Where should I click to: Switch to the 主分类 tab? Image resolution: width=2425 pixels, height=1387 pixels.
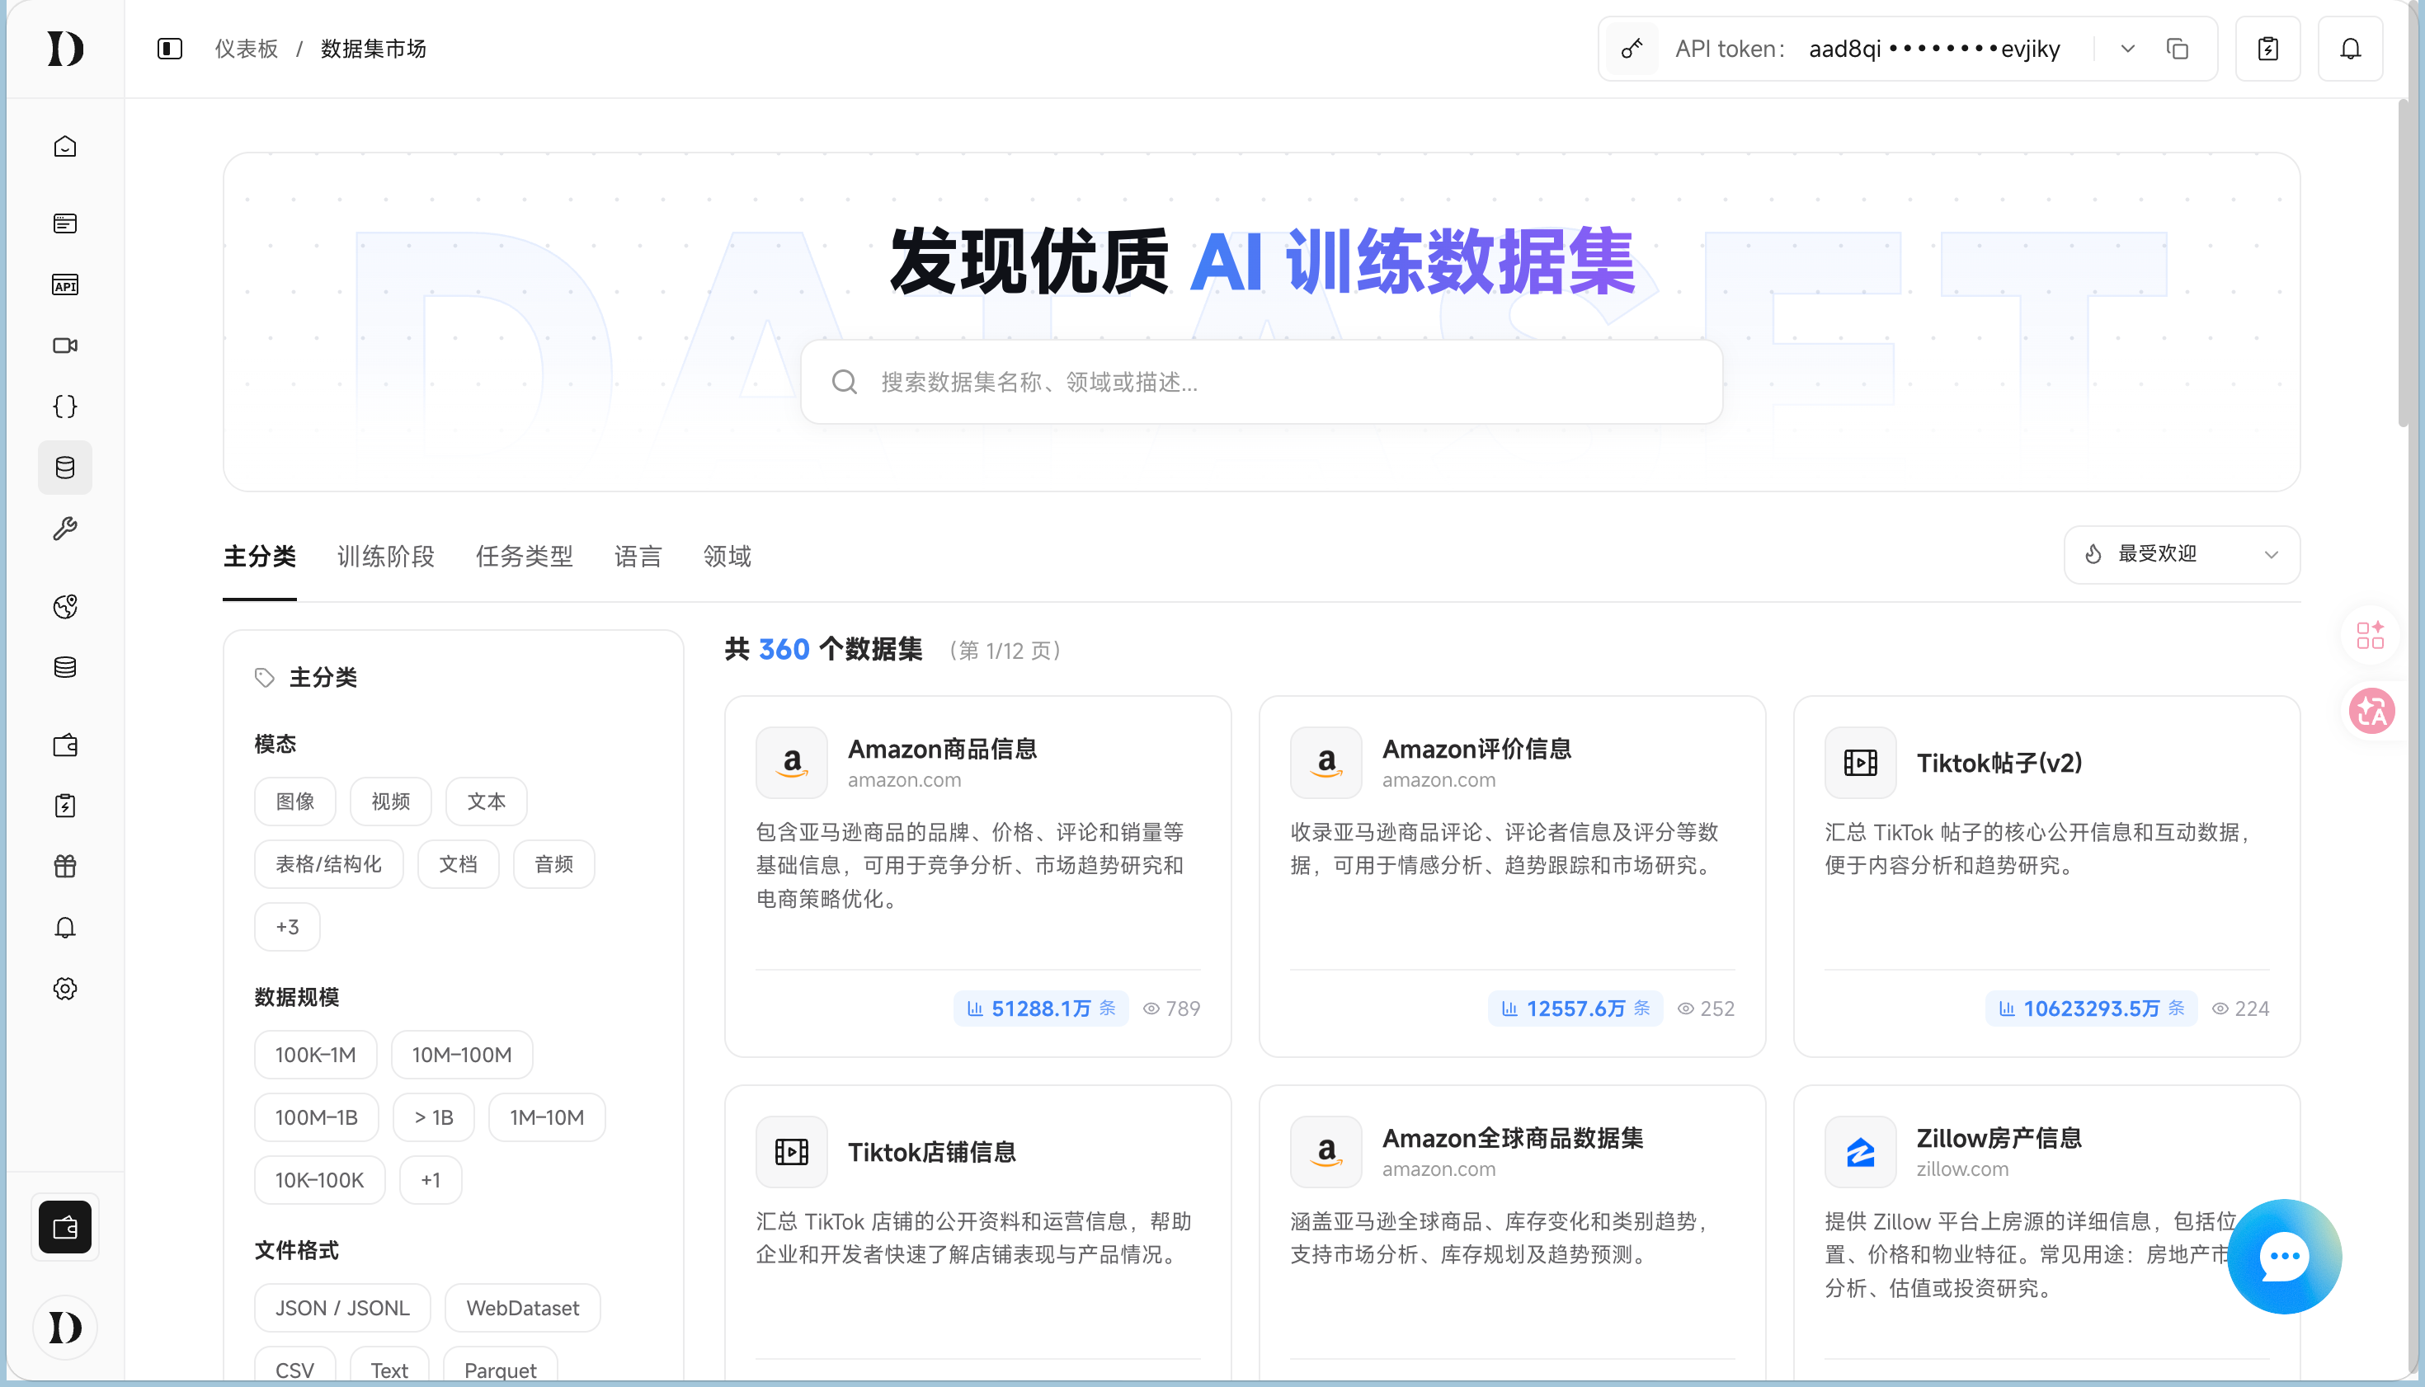260,557
